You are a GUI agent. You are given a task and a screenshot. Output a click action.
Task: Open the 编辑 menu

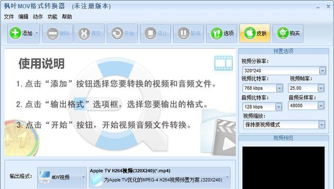[23, 17]
